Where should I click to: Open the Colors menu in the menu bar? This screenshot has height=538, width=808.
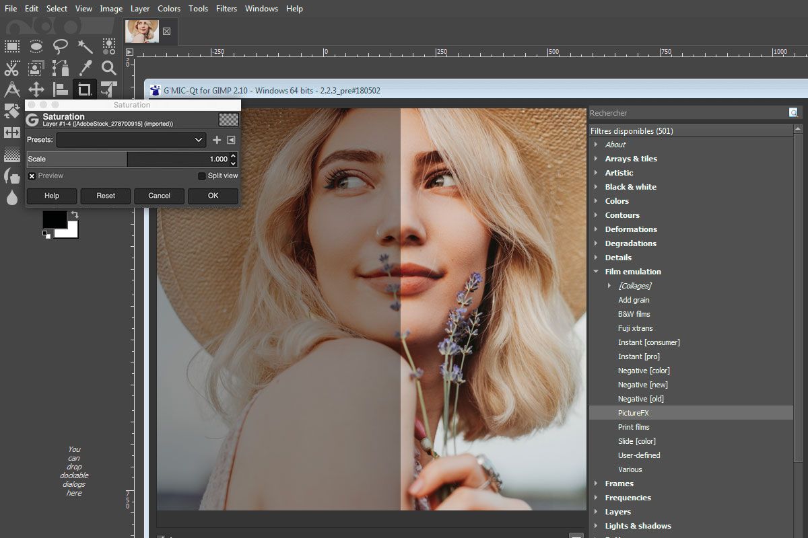point(169,9)
